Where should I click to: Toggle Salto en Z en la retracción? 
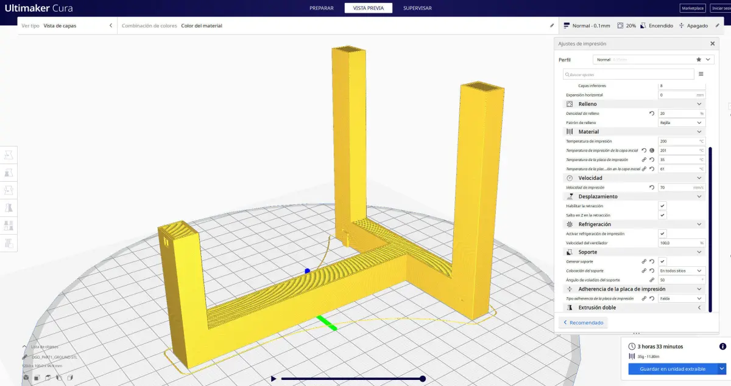pyautogui.click(x=662, y=215)
